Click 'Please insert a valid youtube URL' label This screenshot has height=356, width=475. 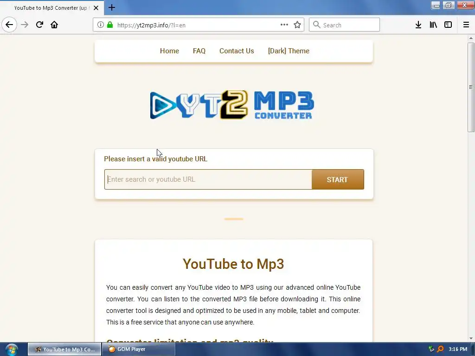156,159
